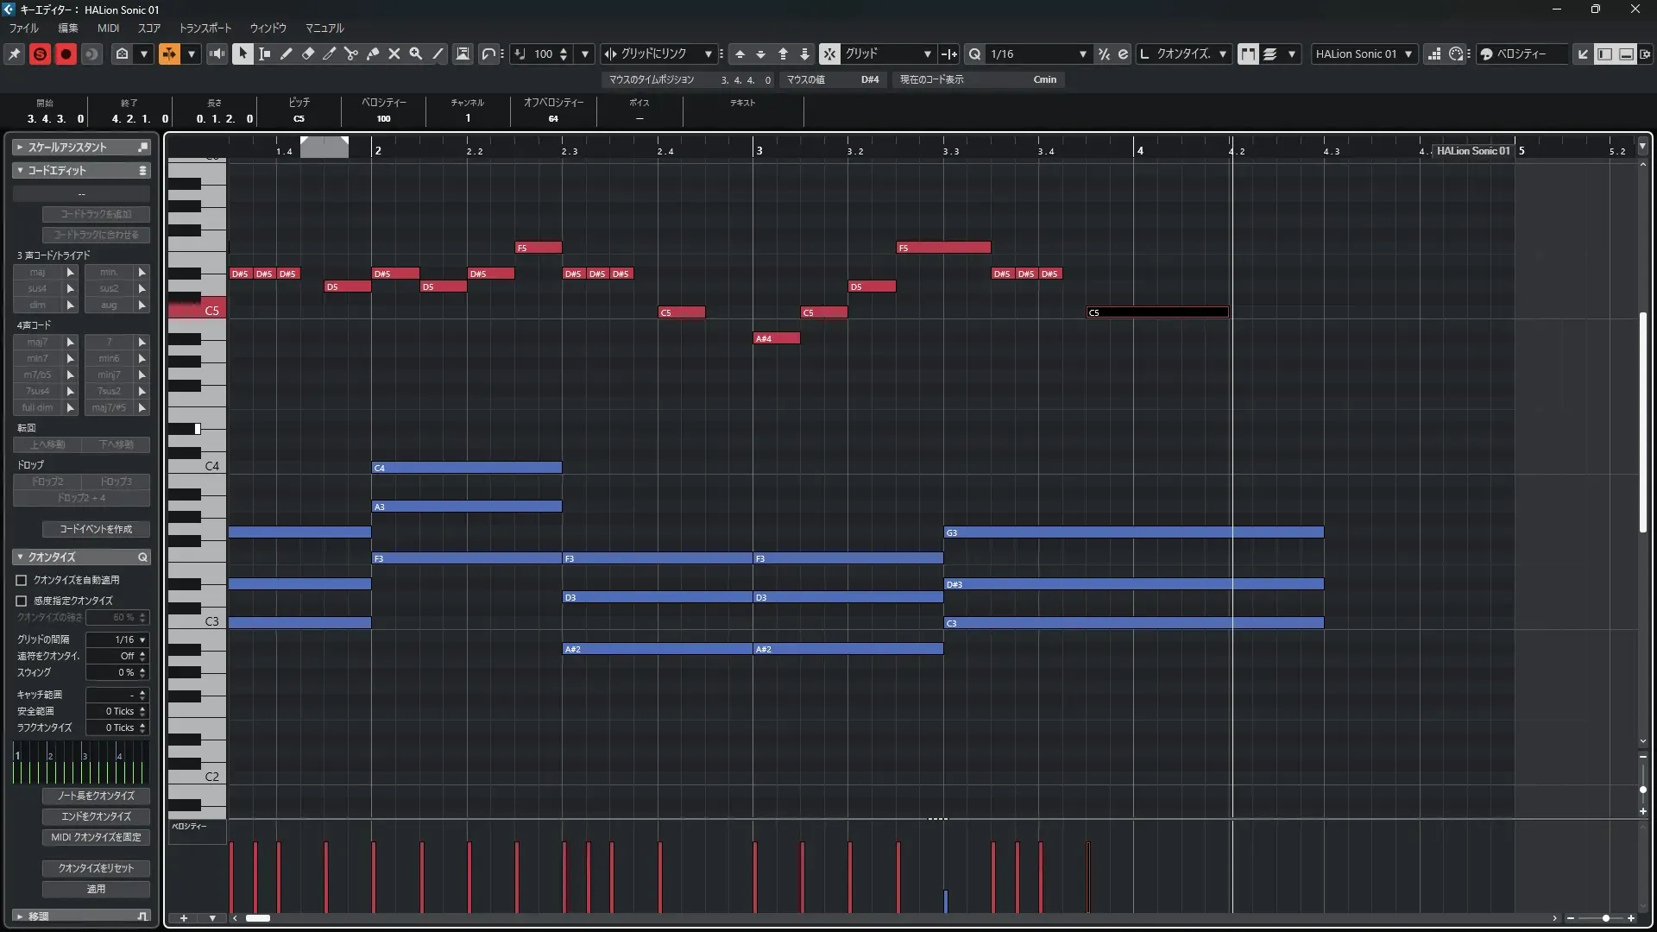
Task: Select the Mute X tool
Action: pyautogui.click(x=394, y=54)
